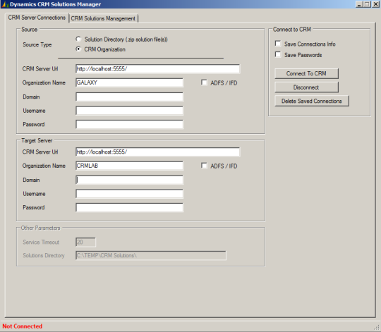Screen dimensions: 381x332
Task: Select Solution Directory source type radio
Action: (78, 39)
